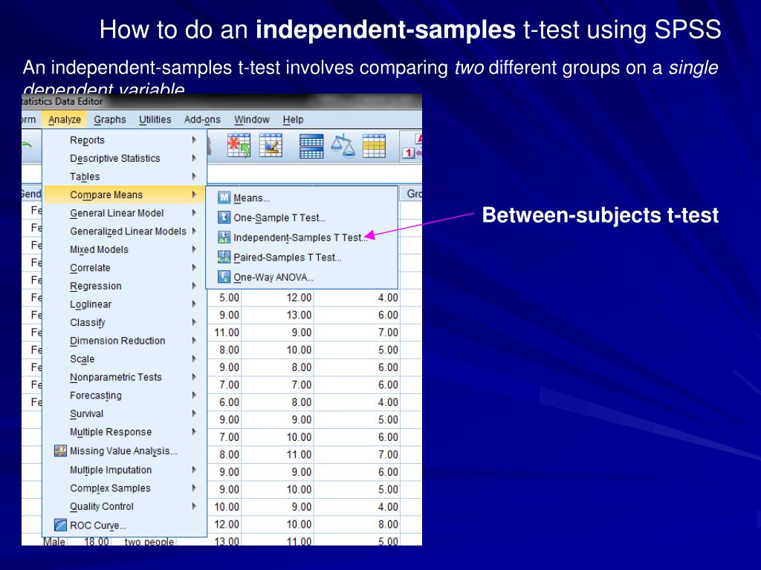This screenshot has height=570, width=761.
Task: Open the Multiple Imputation menu entry
Action: (125, 470)
